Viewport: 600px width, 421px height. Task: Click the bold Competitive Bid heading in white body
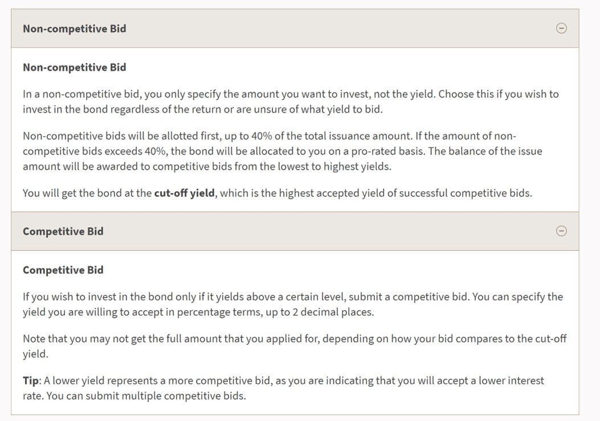(x=63, y=270)
